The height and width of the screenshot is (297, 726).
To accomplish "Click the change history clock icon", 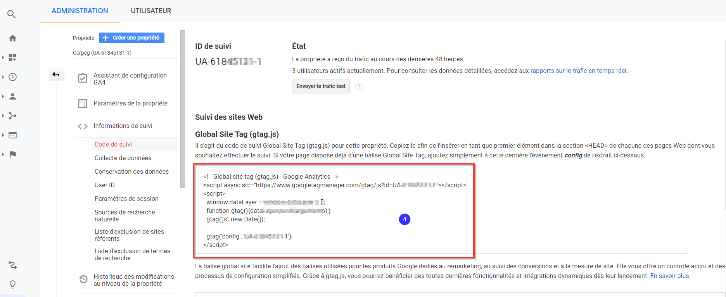I will tap(83, 279).
